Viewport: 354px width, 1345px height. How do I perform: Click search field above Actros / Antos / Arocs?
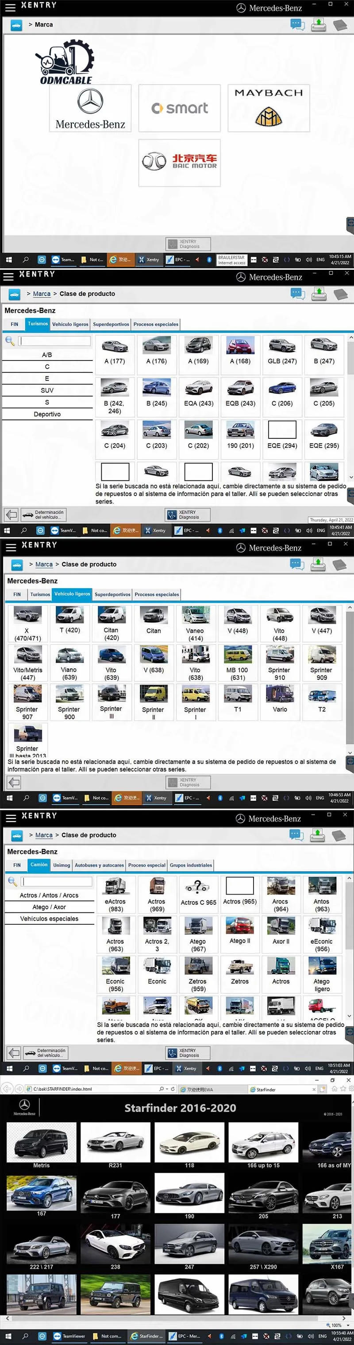click(x=57, y=882)
